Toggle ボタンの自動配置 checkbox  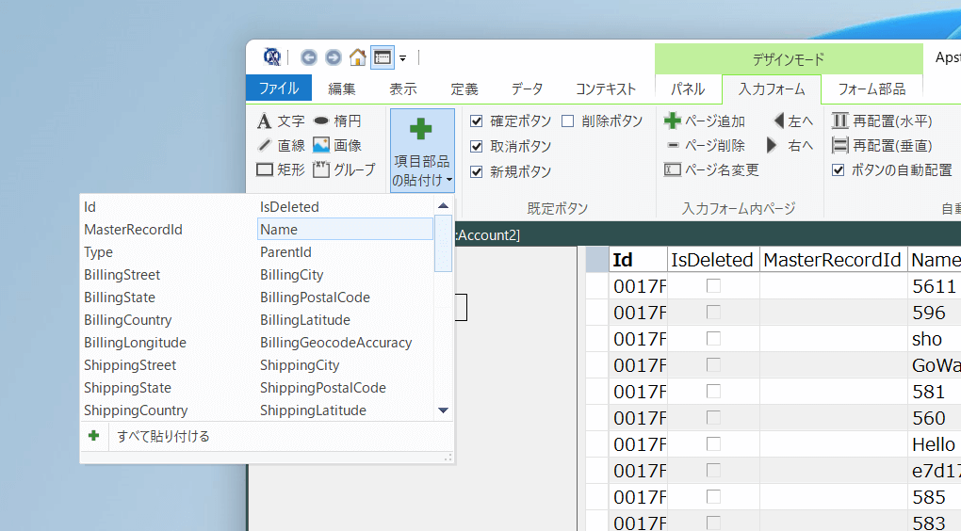click(x=839, y=170)
